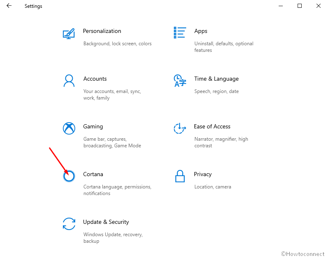
Task: Open Ease of Access title
Action: pyautogui.click(x=212, y=126)
